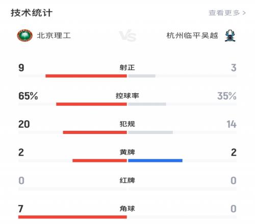This screenshot has width=255, height=224.
Task: Click the red 射正 bar for 北京理工
Action: [x=86, y=76]
